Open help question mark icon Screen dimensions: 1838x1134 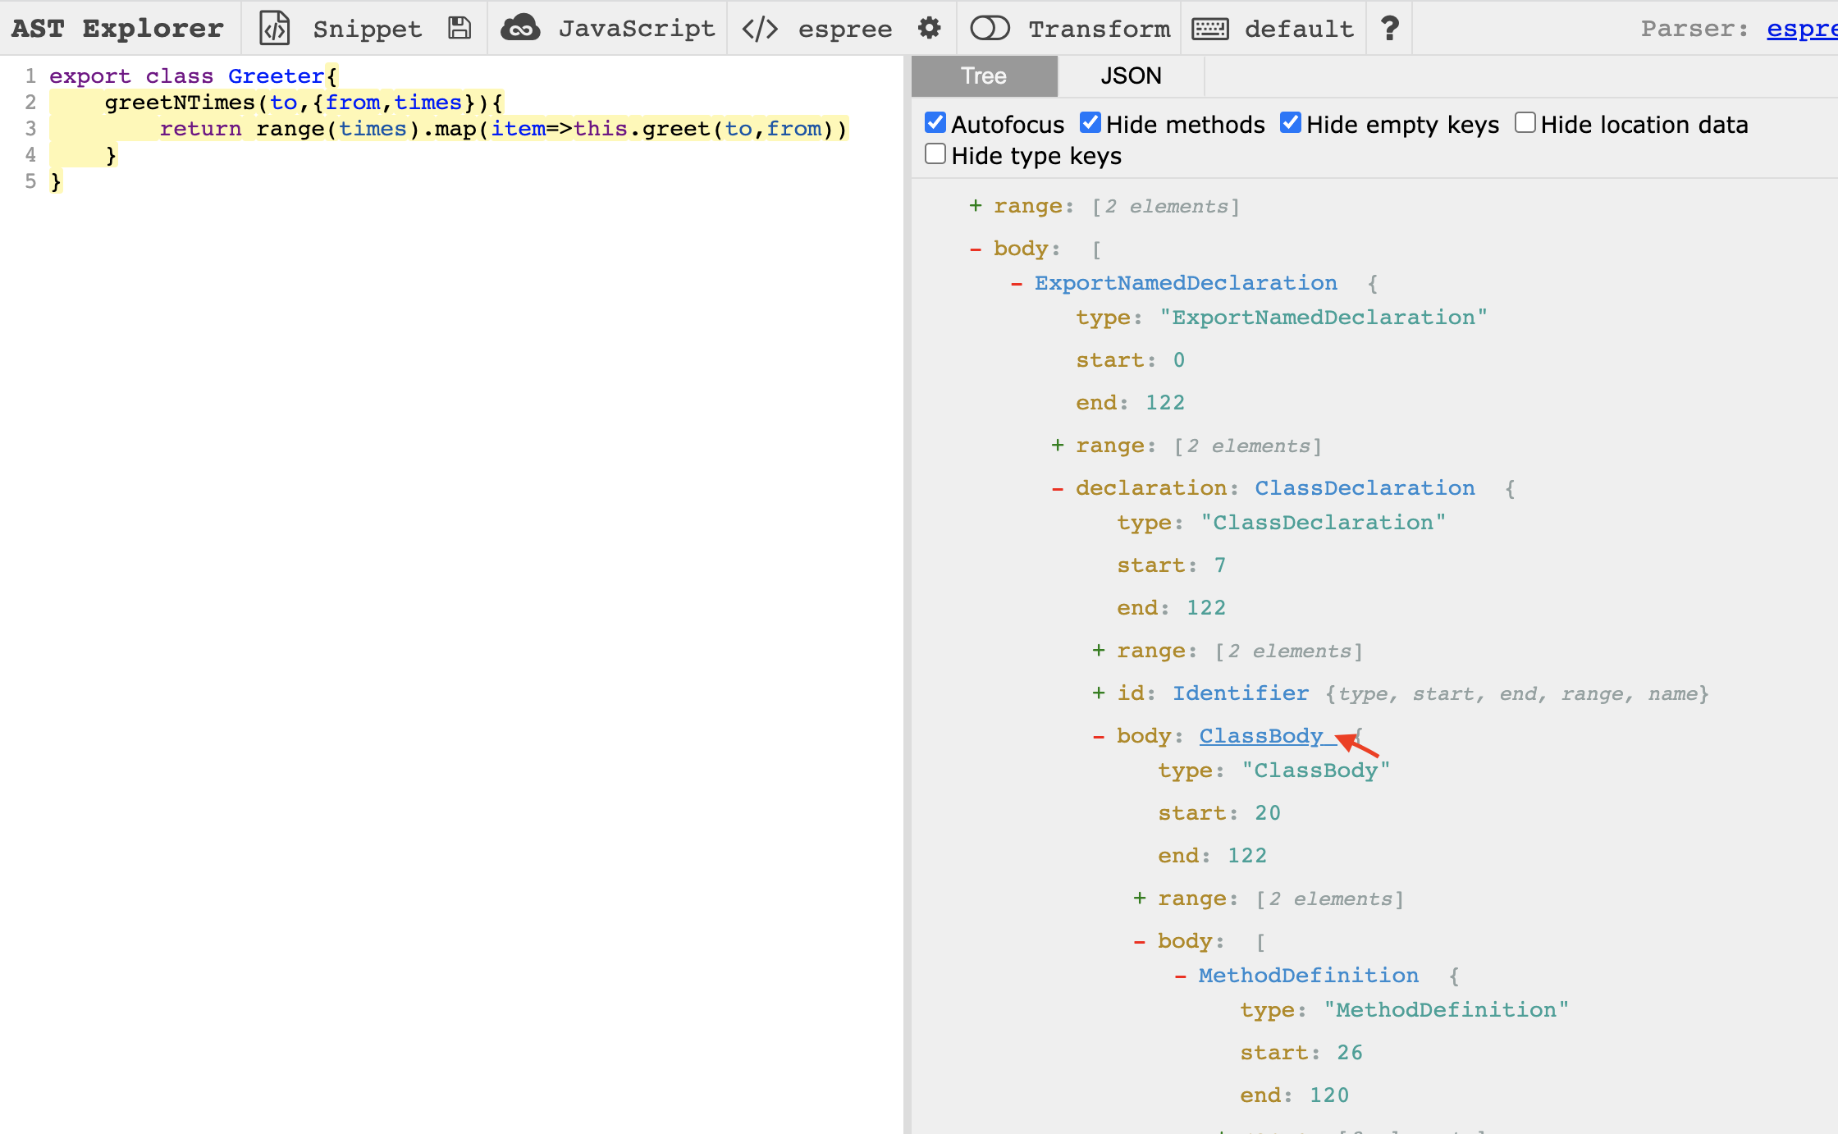1389,29
